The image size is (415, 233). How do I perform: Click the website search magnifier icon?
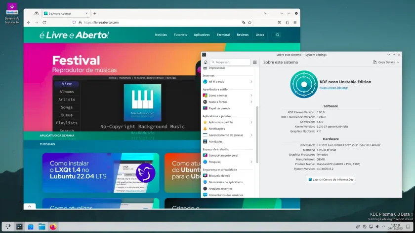[277, 35]
